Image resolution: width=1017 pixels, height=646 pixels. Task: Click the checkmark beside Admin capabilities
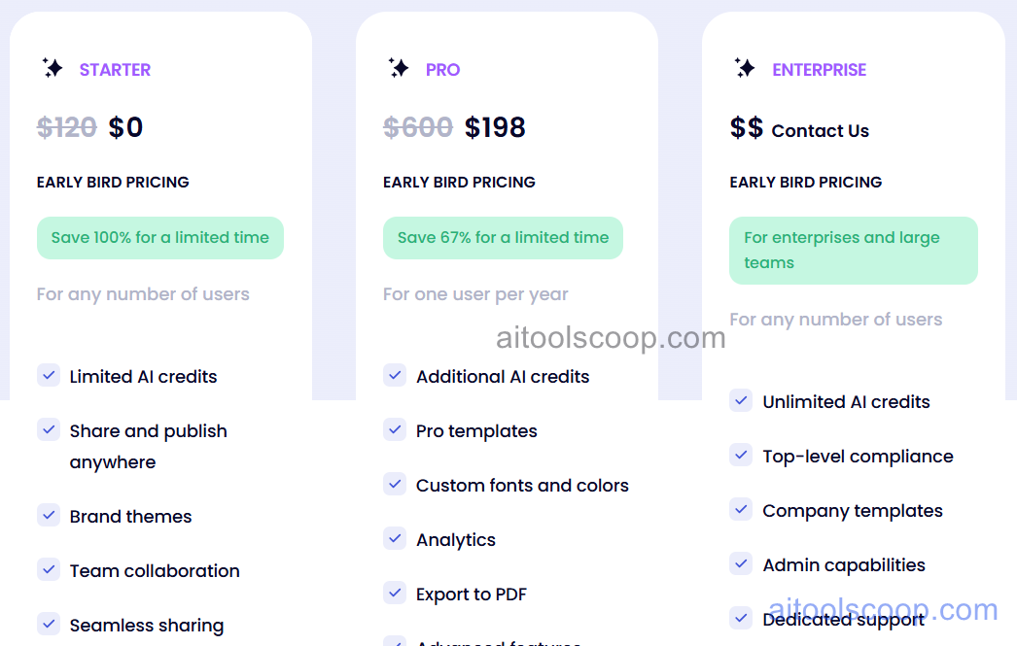point(741,563)
